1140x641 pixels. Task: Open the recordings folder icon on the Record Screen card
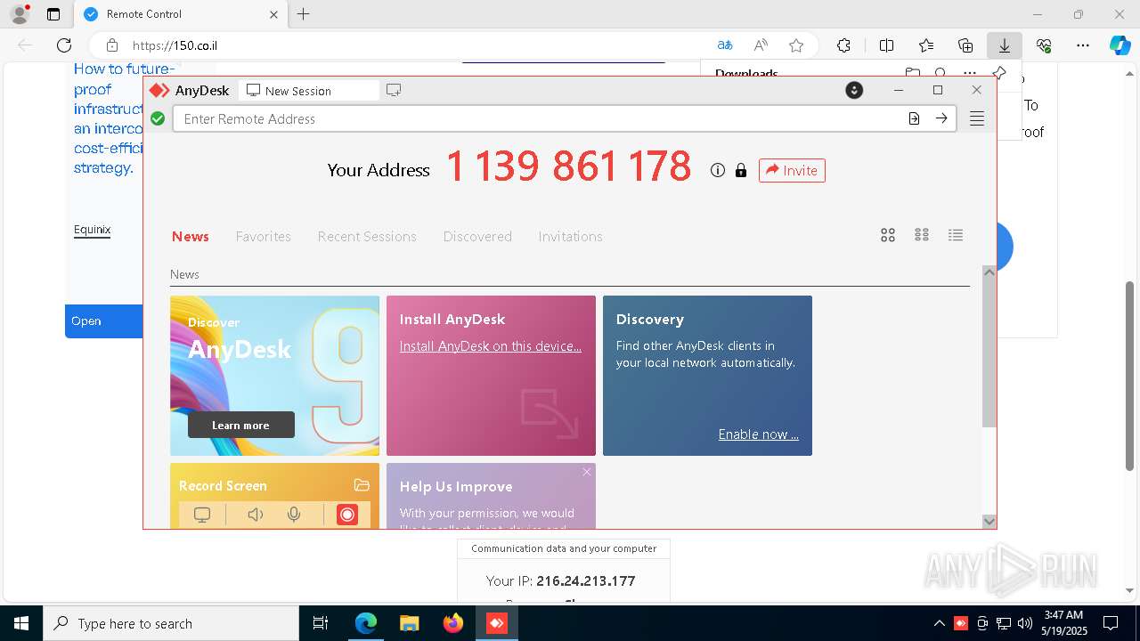(362, 485)
